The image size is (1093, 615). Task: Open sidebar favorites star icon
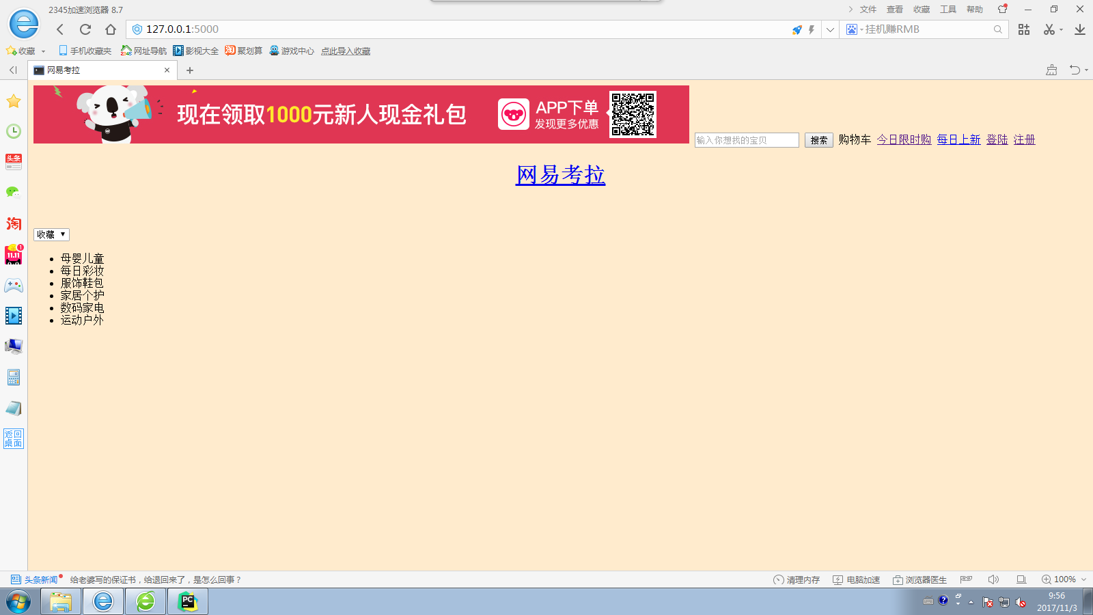(14, 101)
